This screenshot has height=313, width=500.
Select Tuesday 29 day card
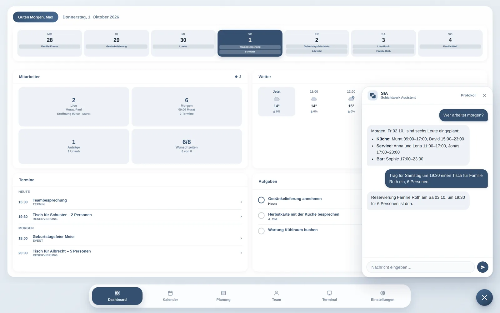coord(116,43)
